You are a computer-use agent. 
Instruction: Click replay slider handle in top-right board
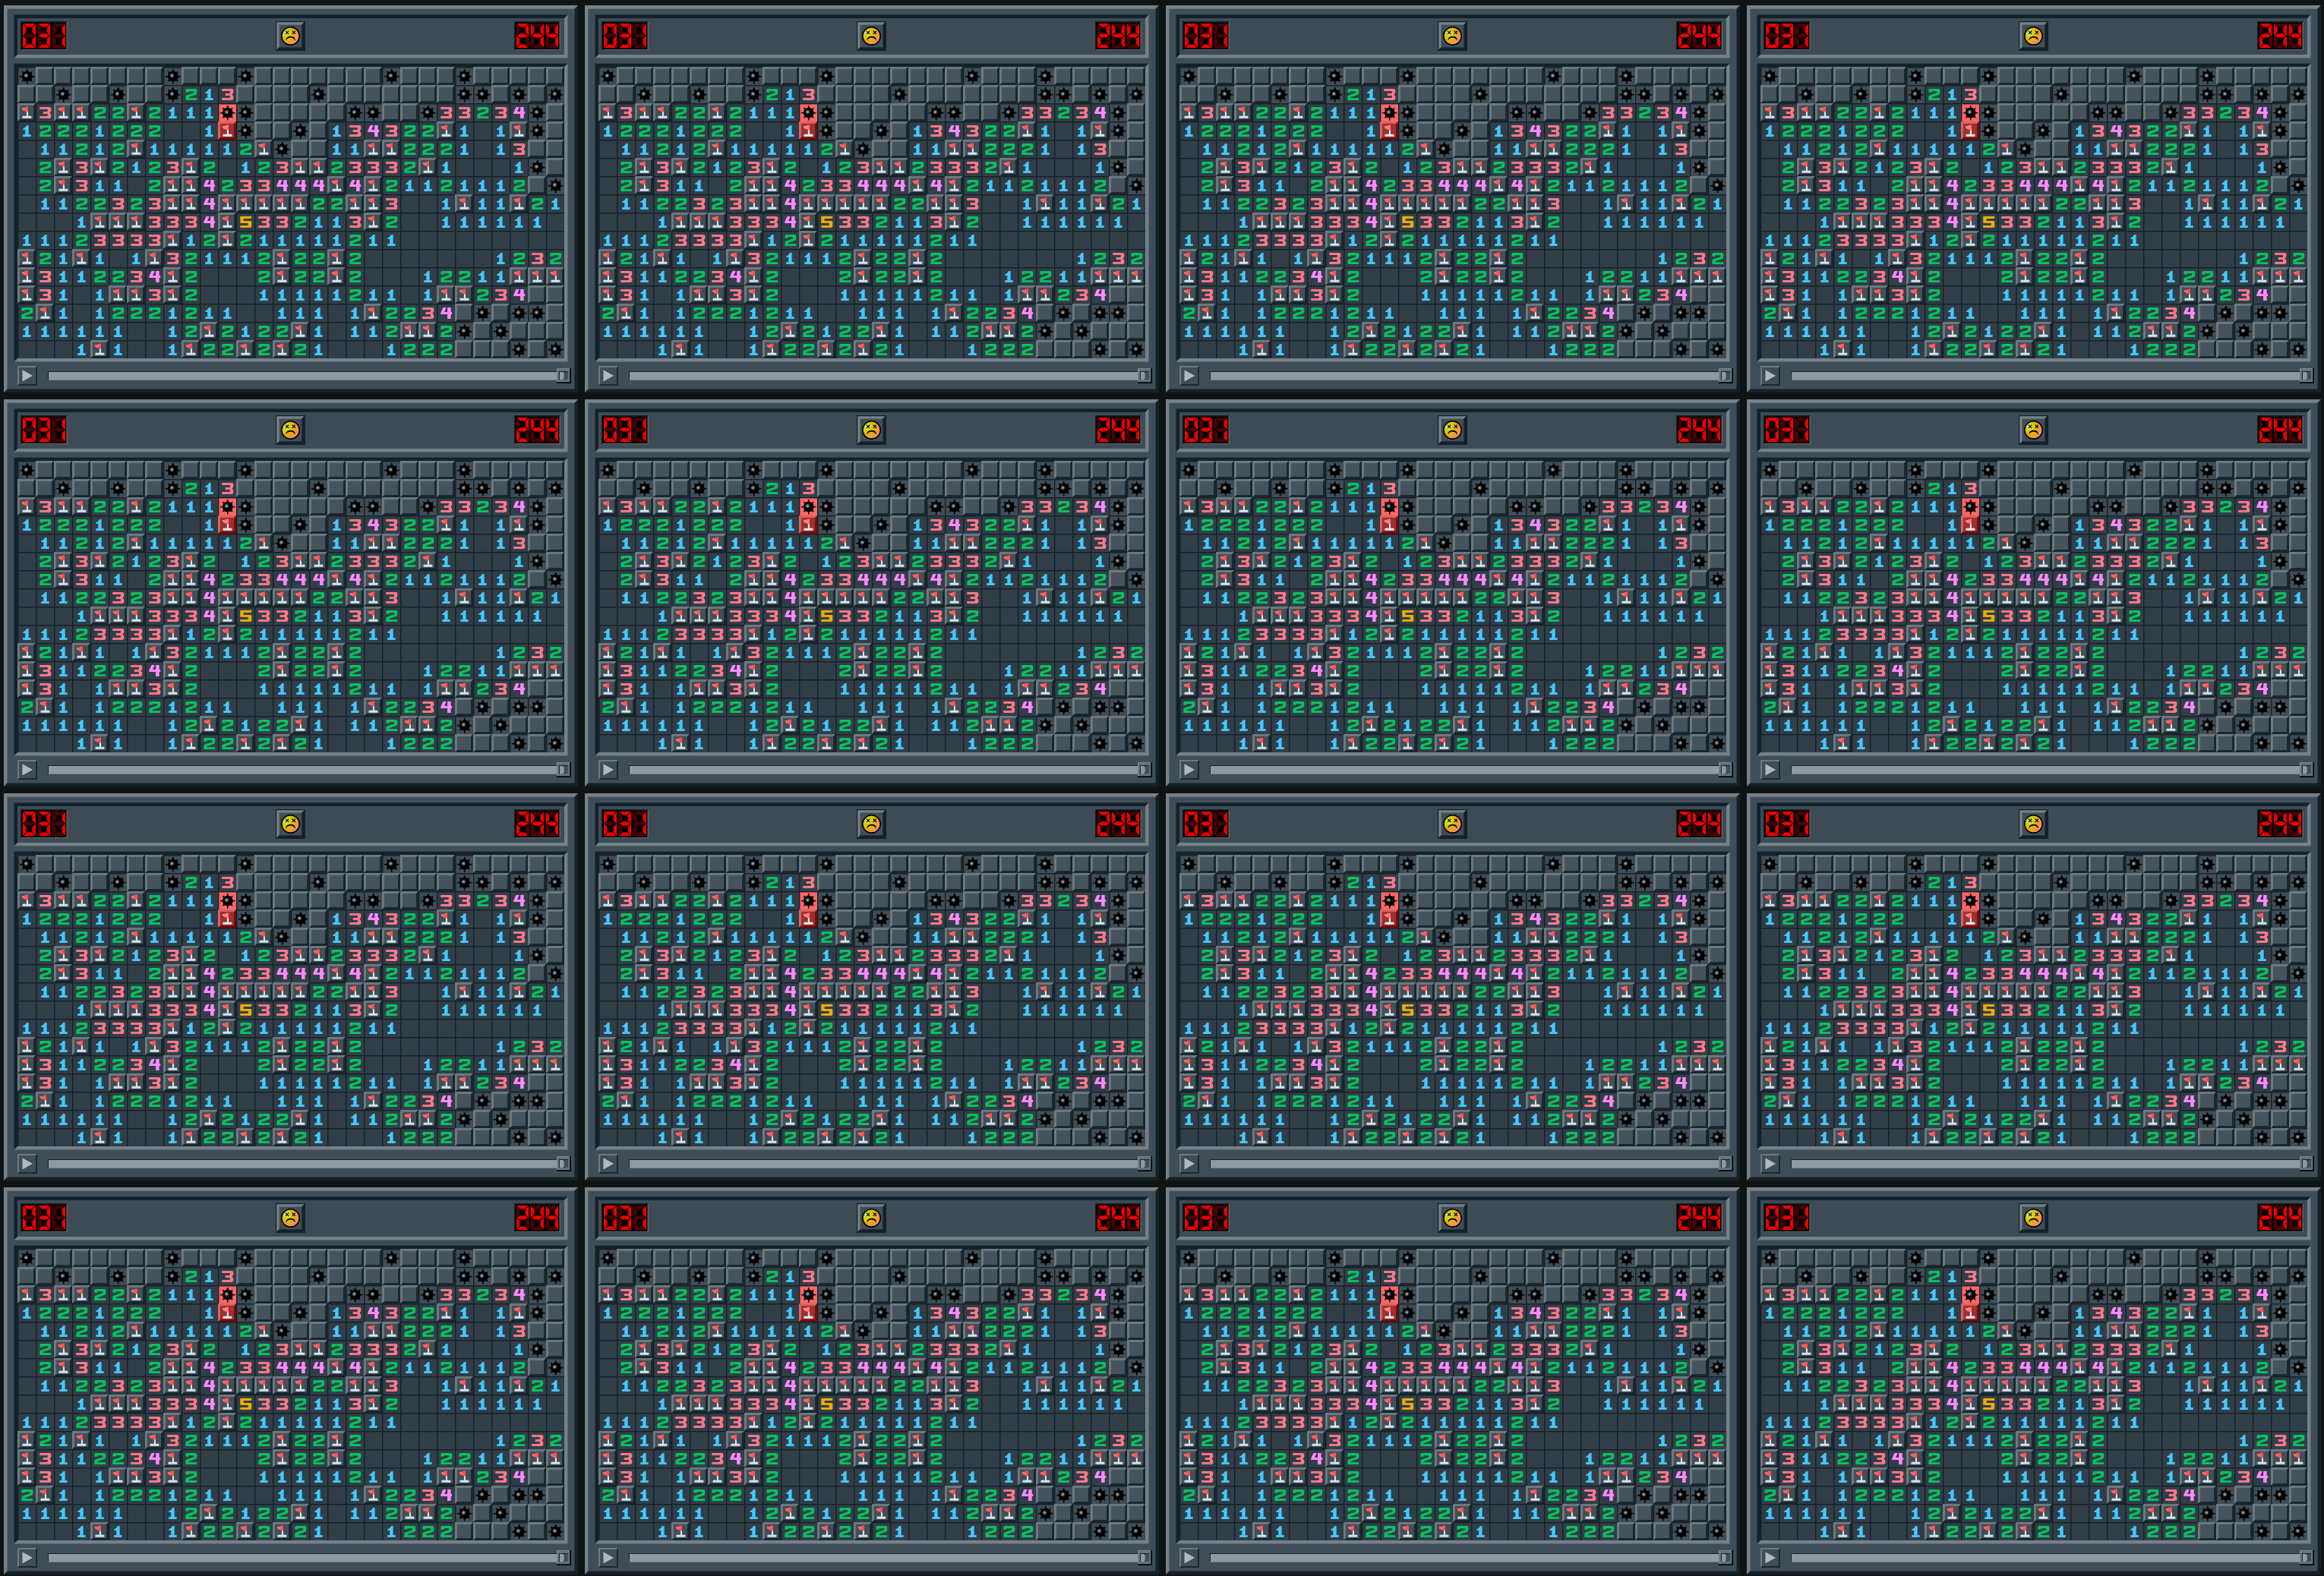click(2306, 376)
